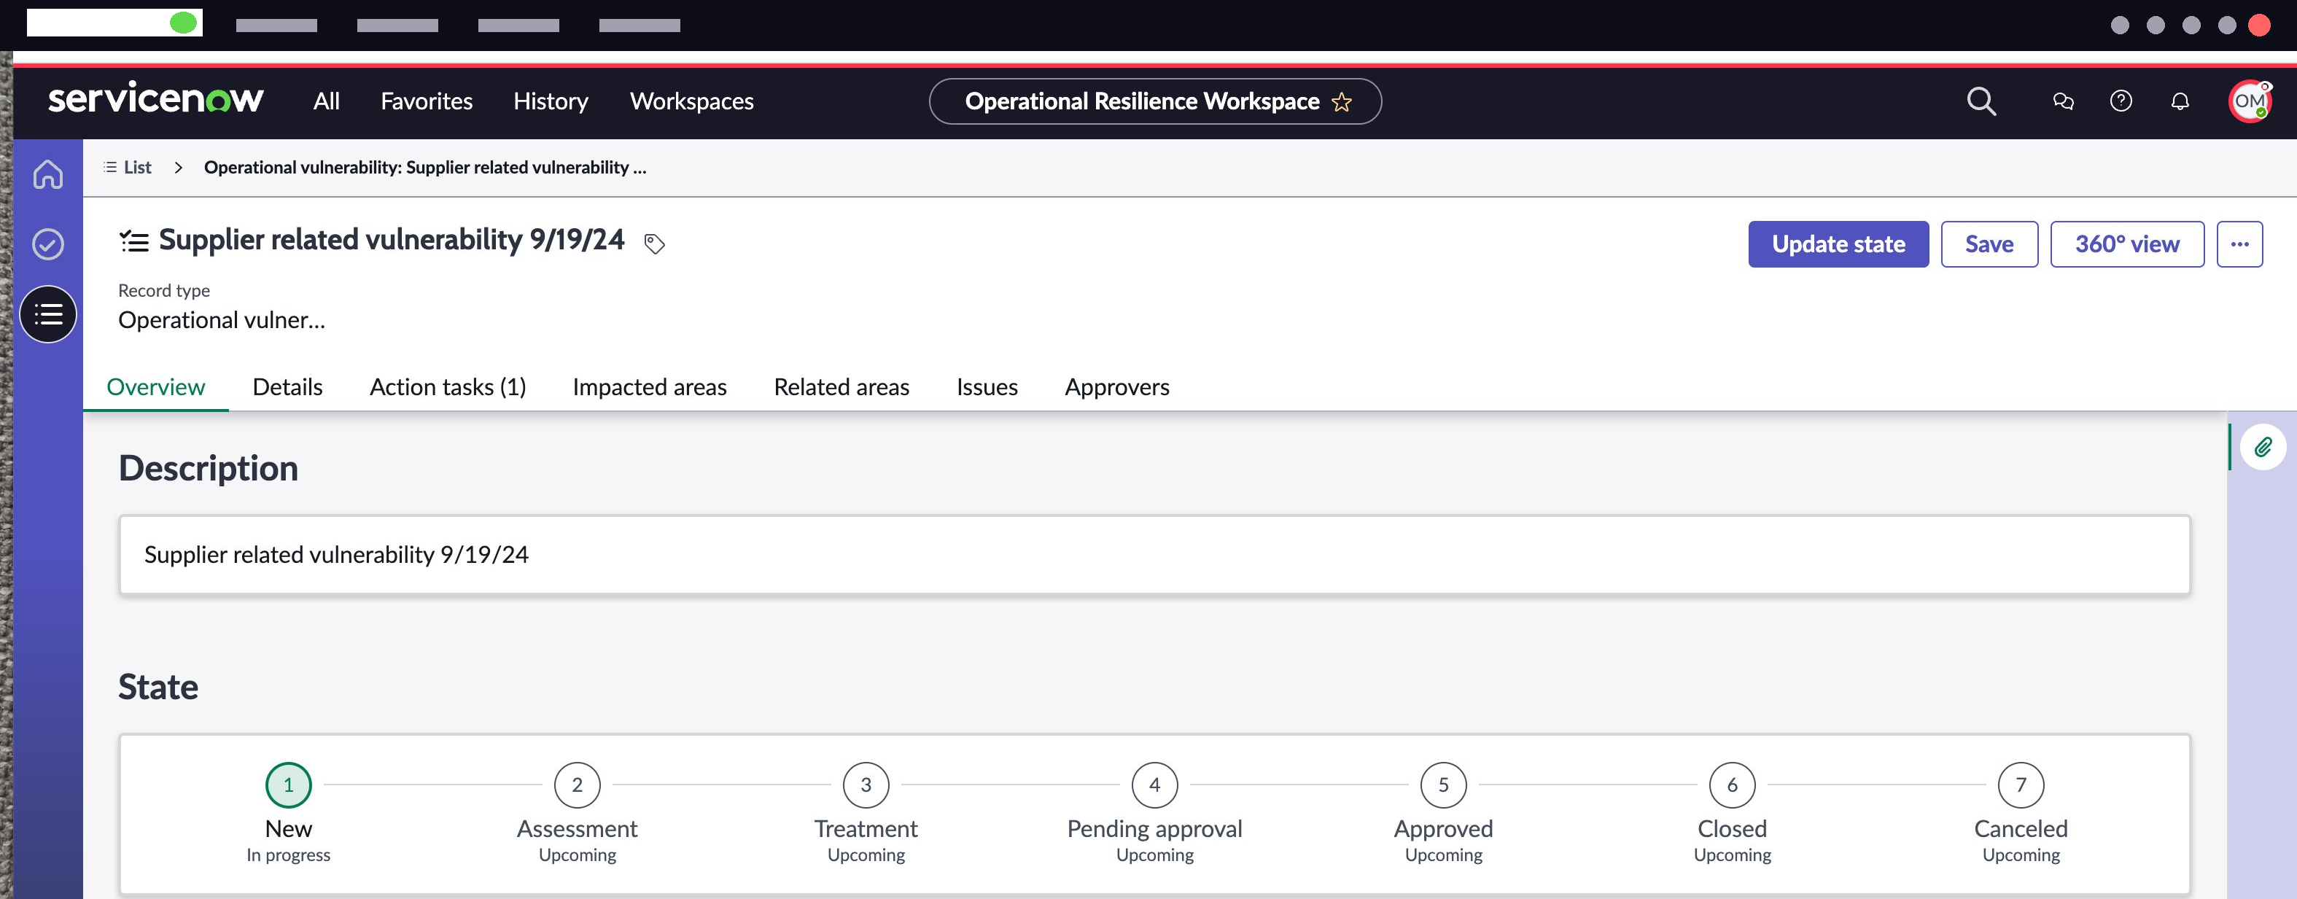Open the chat conversations icon
Viewport: 2297px width, 899px height.
[2062, 101]
